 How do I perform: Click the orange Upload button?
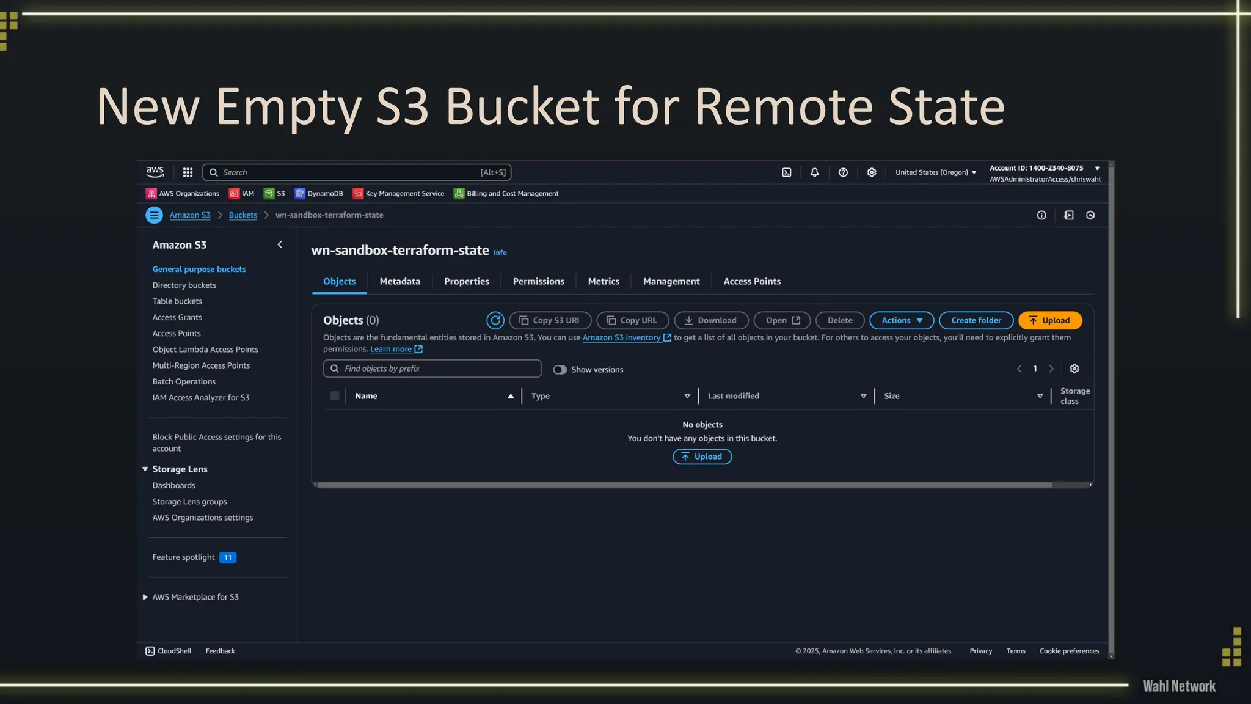[1050, 320]
